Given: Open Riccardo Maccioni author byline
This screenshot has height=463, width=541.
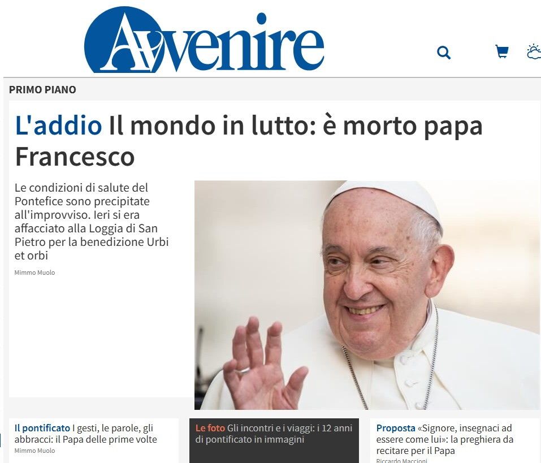Looking at the screenshot, I should (x=401, y=461).
